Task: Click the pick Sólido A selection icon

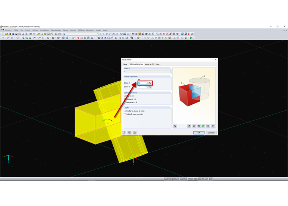Action: 150,83
